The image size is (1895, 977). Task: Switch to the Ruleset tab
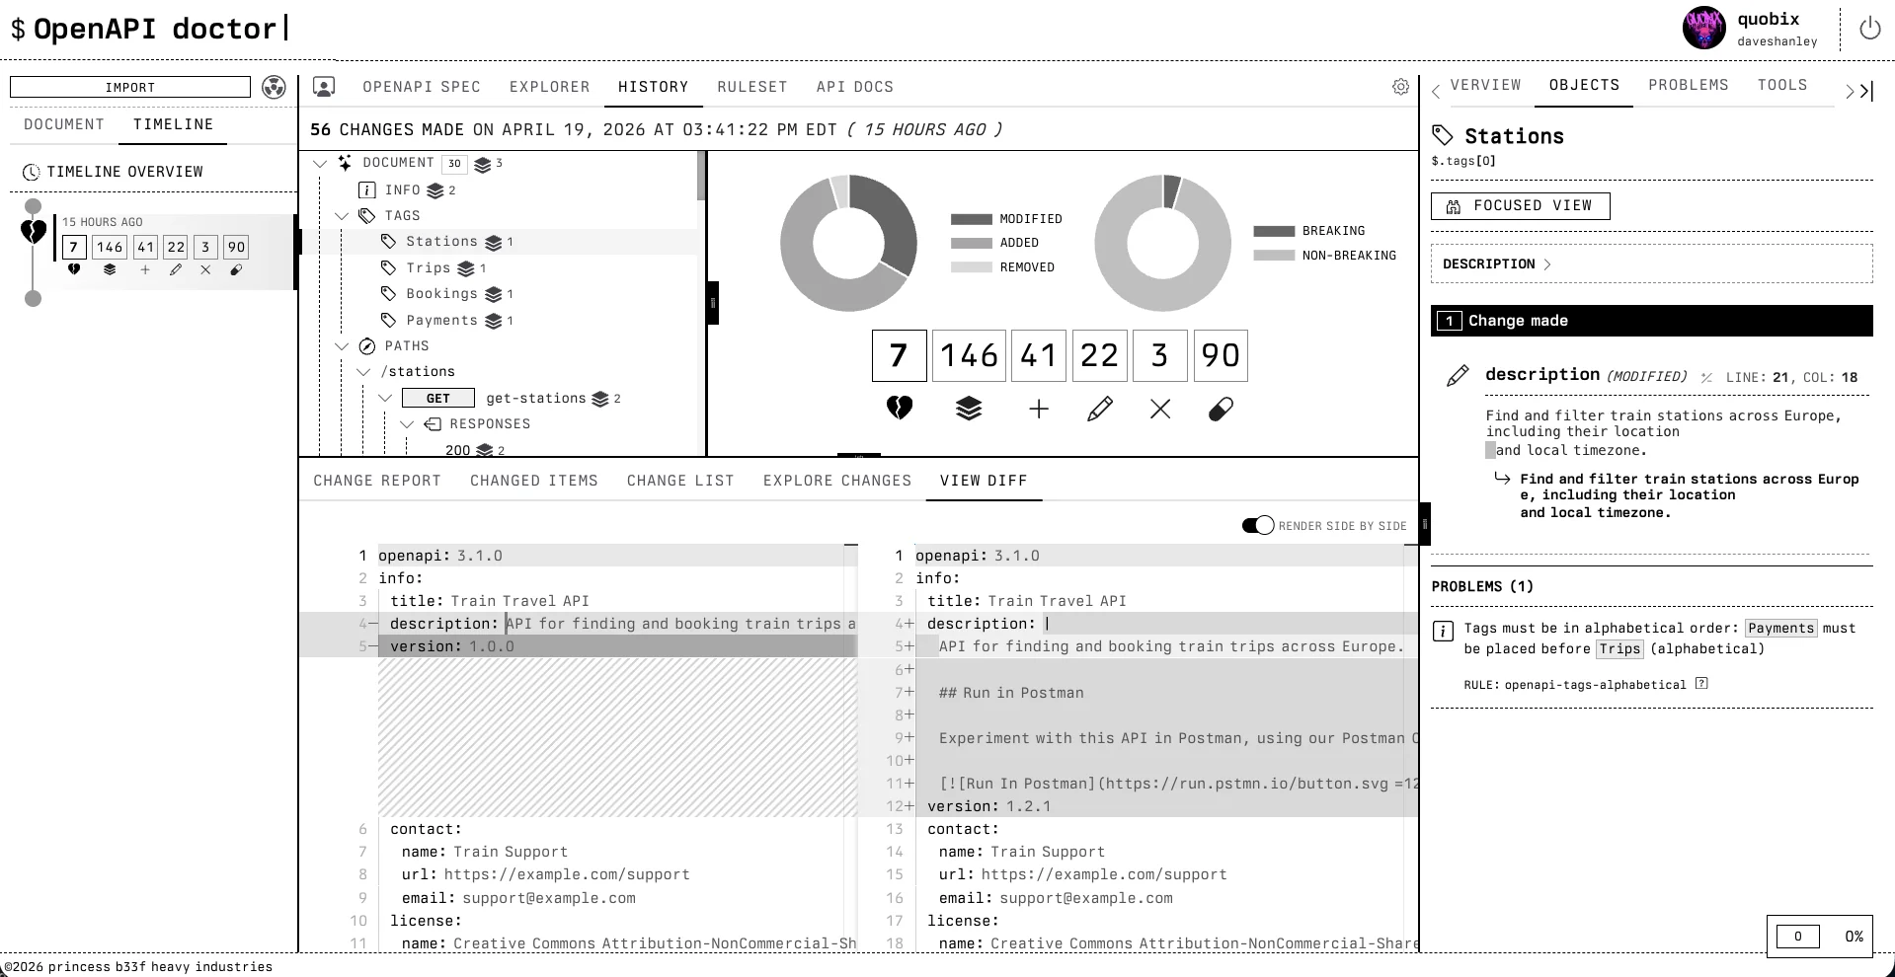click(751, 87)
